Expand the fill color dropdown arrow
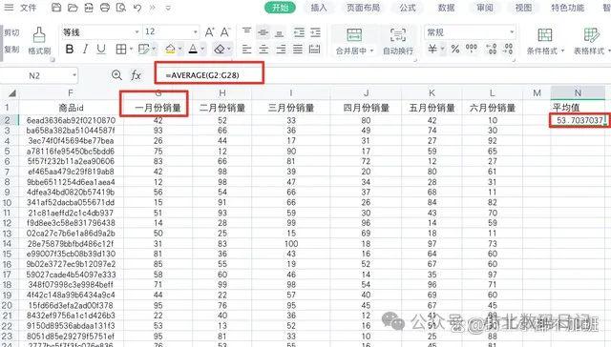The width and height of the screenshot is (611, 347). click(180, 49)
